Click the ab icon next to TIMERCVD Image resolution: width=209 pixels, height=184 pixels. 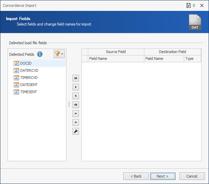[16, 78]
